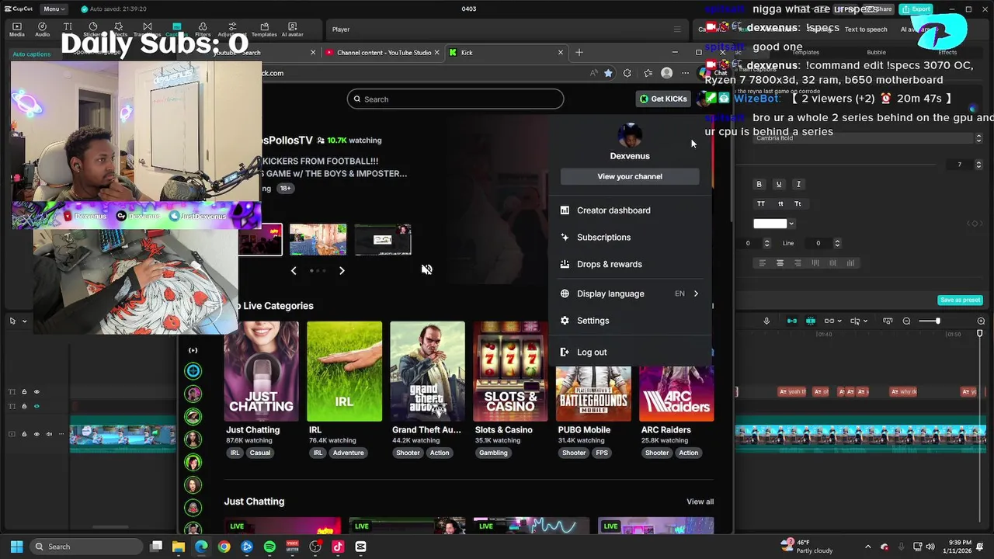Click the timeline record voiceover microphone
The image size is (994, 559).
point(766,321)
